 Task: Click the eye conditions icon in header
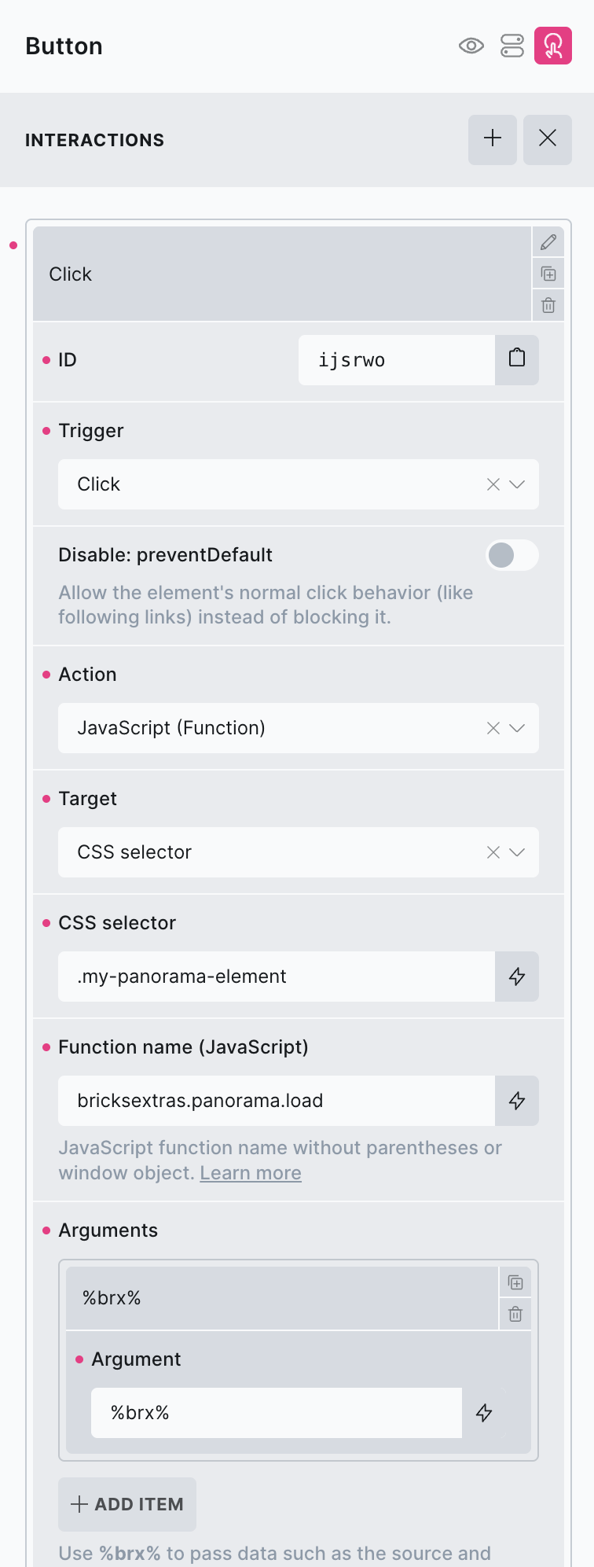(471, 46)
